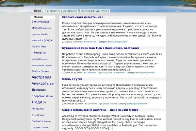Select the 'Politics' tag
196x131 pixels.
point(36,71)
